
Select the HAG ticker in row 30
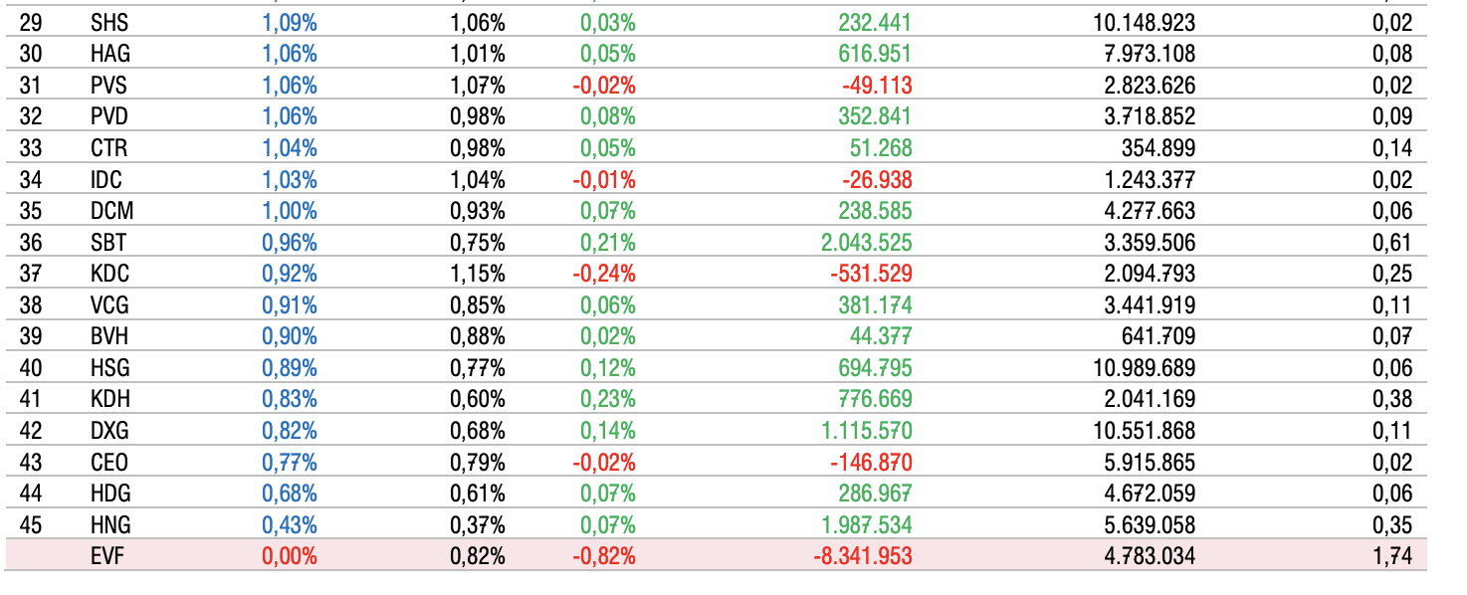(x=109, y=55)
